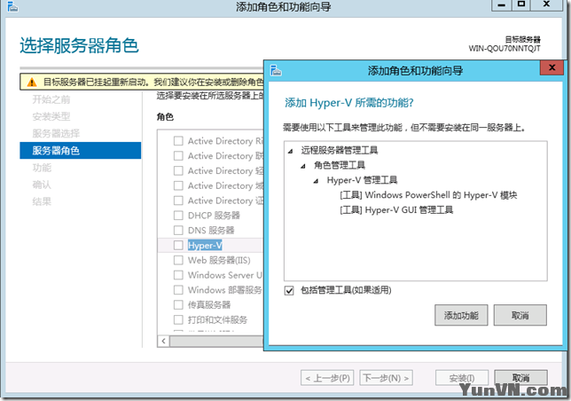
Task: Click the DNS 服务器 role label
Action: [211, 230]
